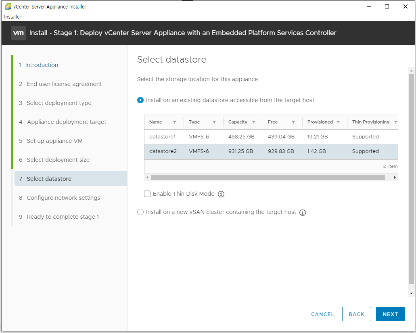Open the Capacity column filter
Image resolution: width=416 pixels, height=333 pixels.
tap(254, 122)
